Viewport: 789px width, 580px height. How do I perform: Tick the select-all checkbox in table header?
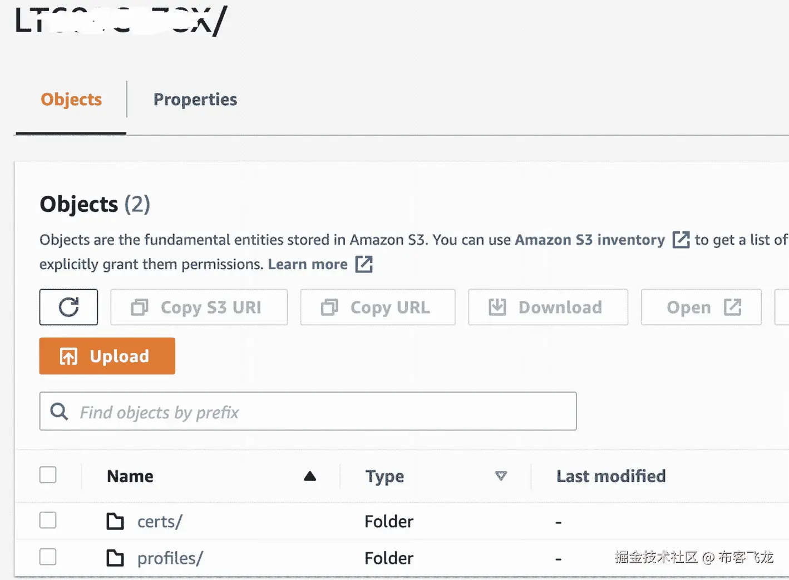48,475
